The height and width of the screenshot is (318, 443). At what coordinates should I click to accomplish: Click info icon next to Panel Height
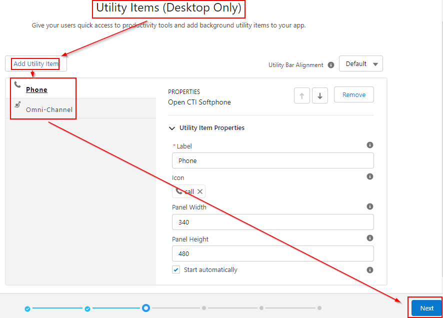[370, 238]
